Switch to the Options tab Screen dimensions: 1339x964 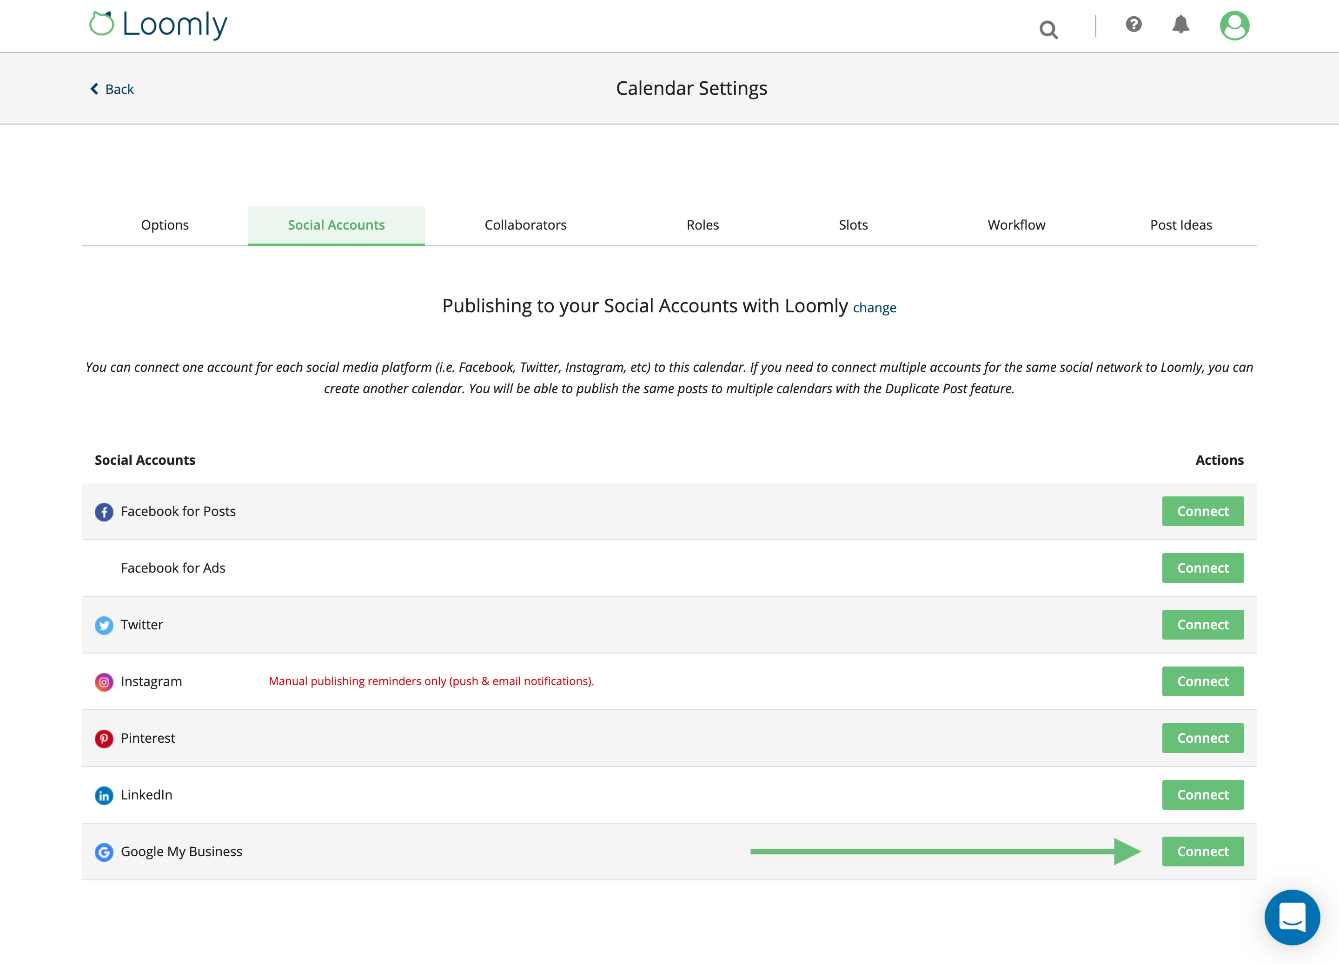pyautogui.click(x=165, y=225)
